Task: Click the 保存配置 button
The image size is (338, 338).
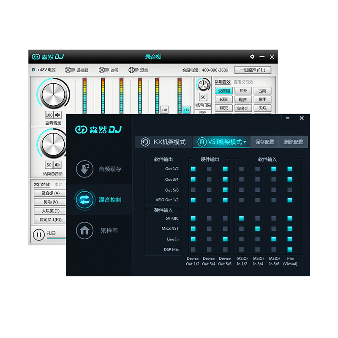Action: 264,142
